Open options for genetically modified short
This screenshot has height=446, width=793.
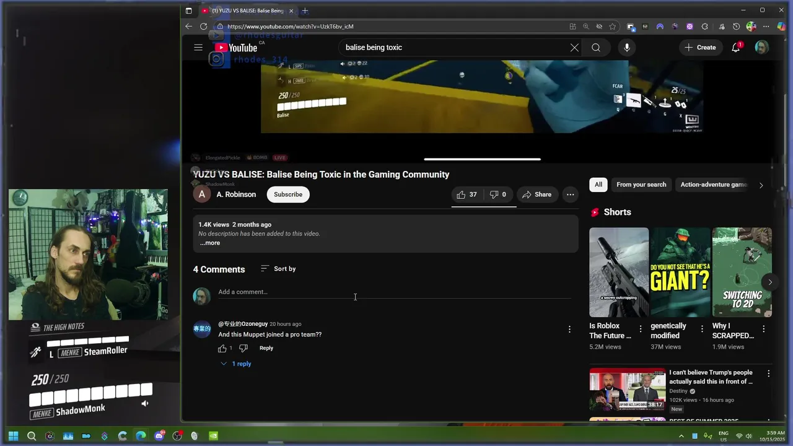pyautogui.click(x=702, y=329)
